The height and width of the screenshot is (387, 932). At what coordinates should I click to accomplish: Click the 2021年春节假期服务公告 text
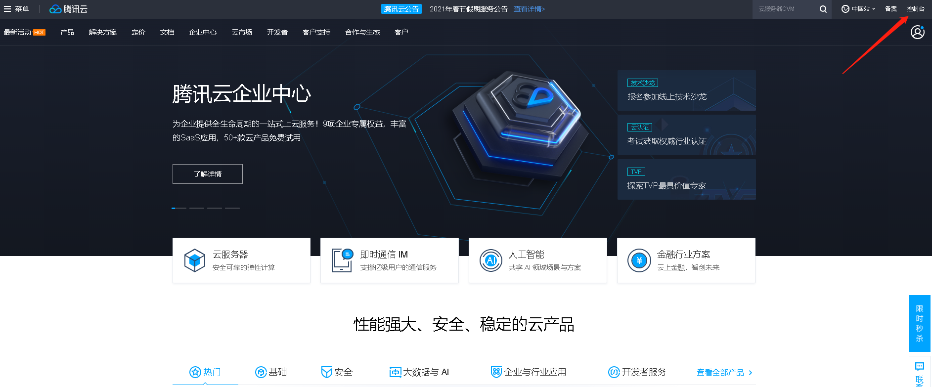469,9
